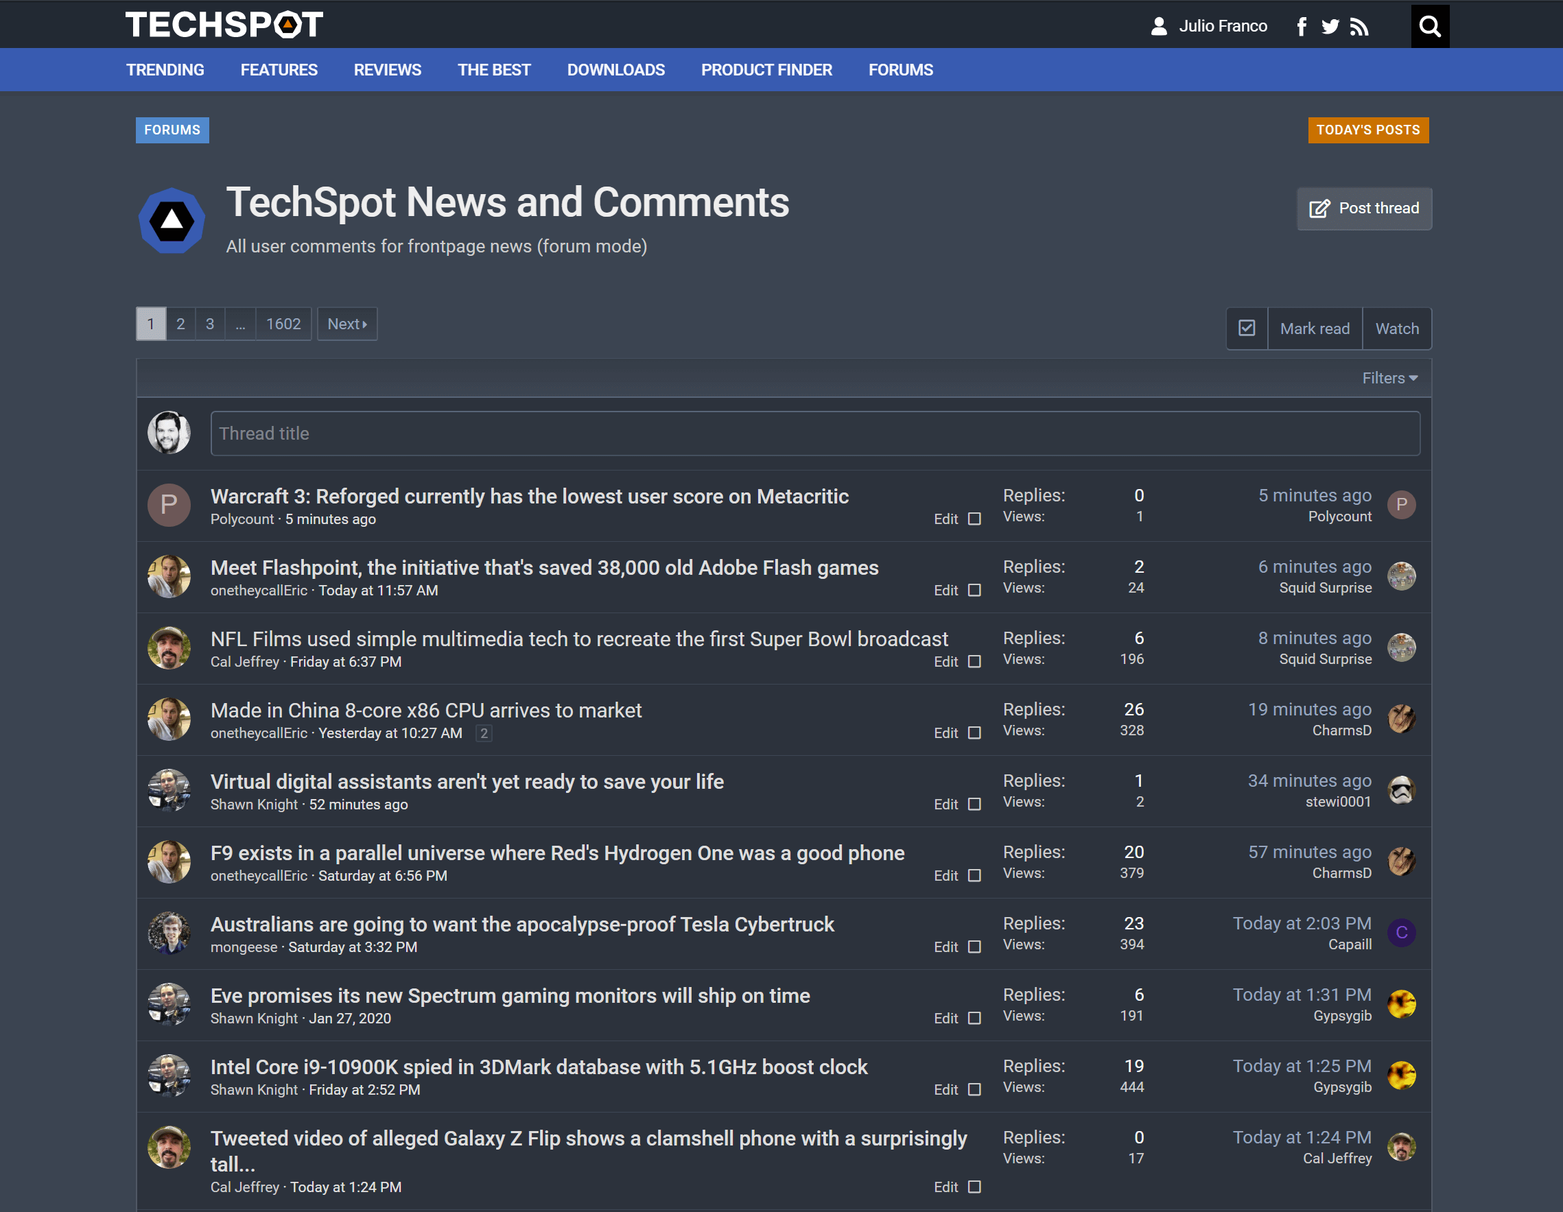Tick checkbox for Meet Flashpoint thread
The height and width of the screenshot is (1212, 1563).
[x=974, y=591]
